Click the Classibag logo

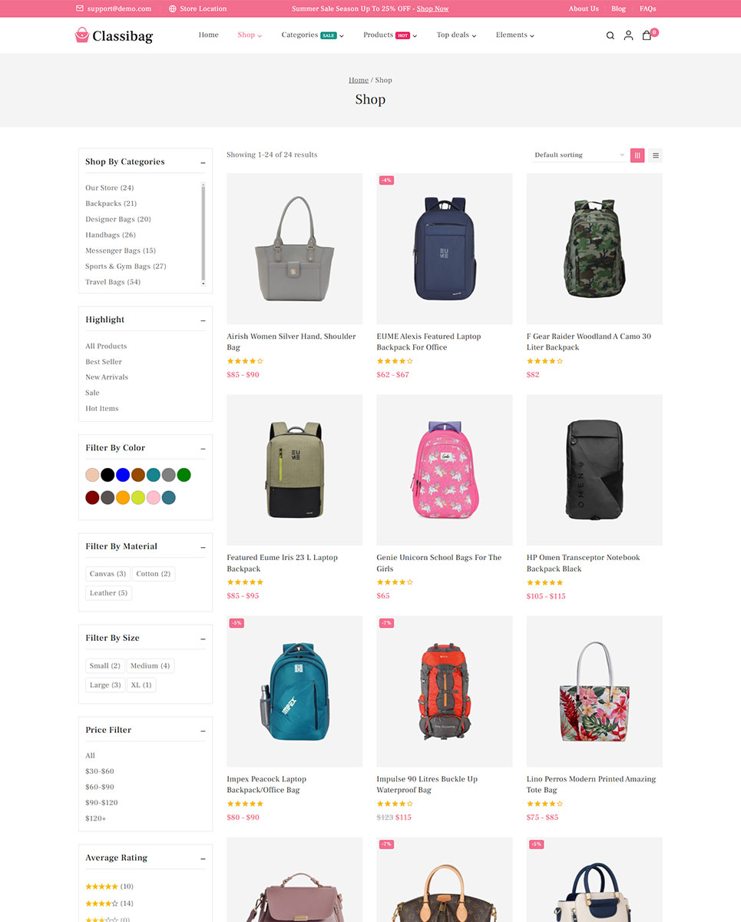pos(114,35)
